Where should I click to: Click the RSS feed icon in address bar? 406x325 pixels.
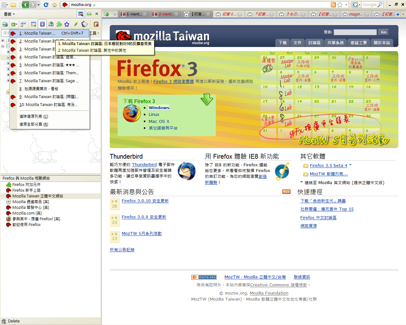(333, 5)
